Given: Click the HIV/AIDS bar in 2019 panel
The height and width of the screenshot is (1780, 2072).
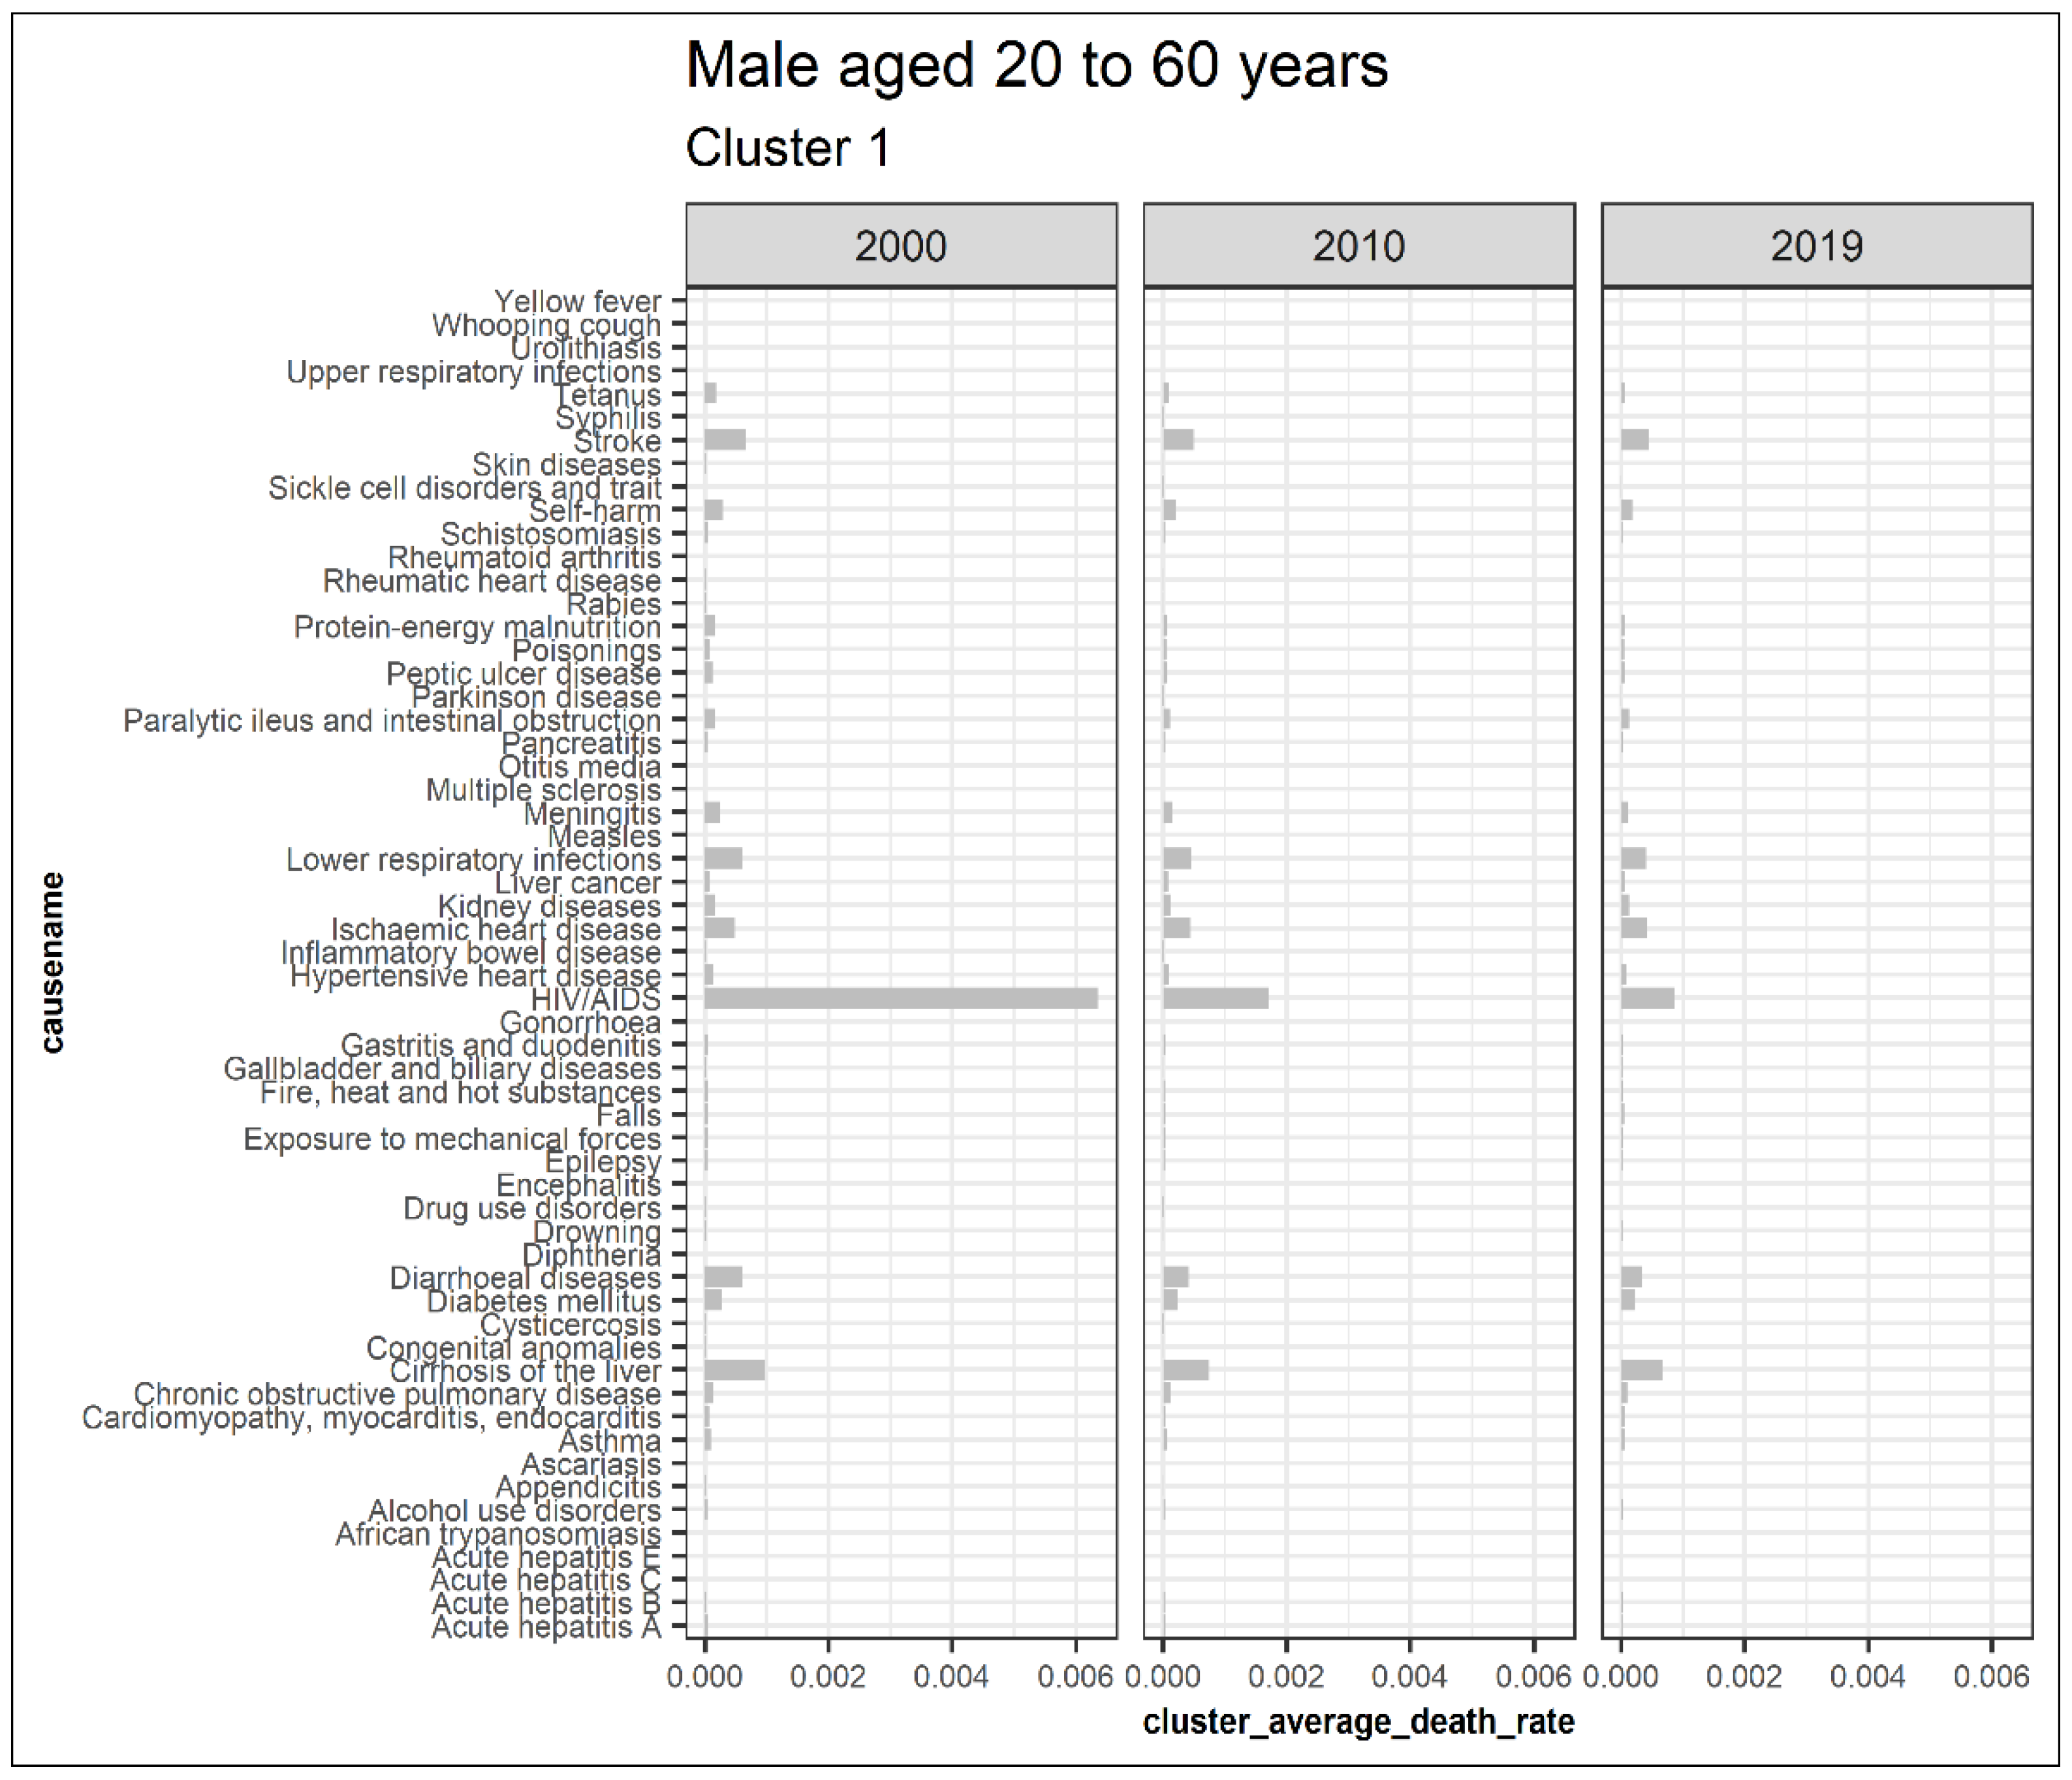Looking at the screenshot, I should [x=1647, y=998].
